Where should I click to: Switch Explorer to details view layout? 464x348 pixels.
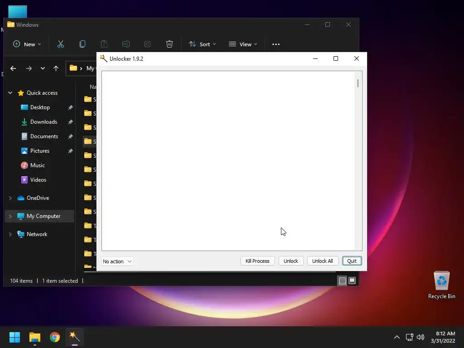(x=343, y=280)
